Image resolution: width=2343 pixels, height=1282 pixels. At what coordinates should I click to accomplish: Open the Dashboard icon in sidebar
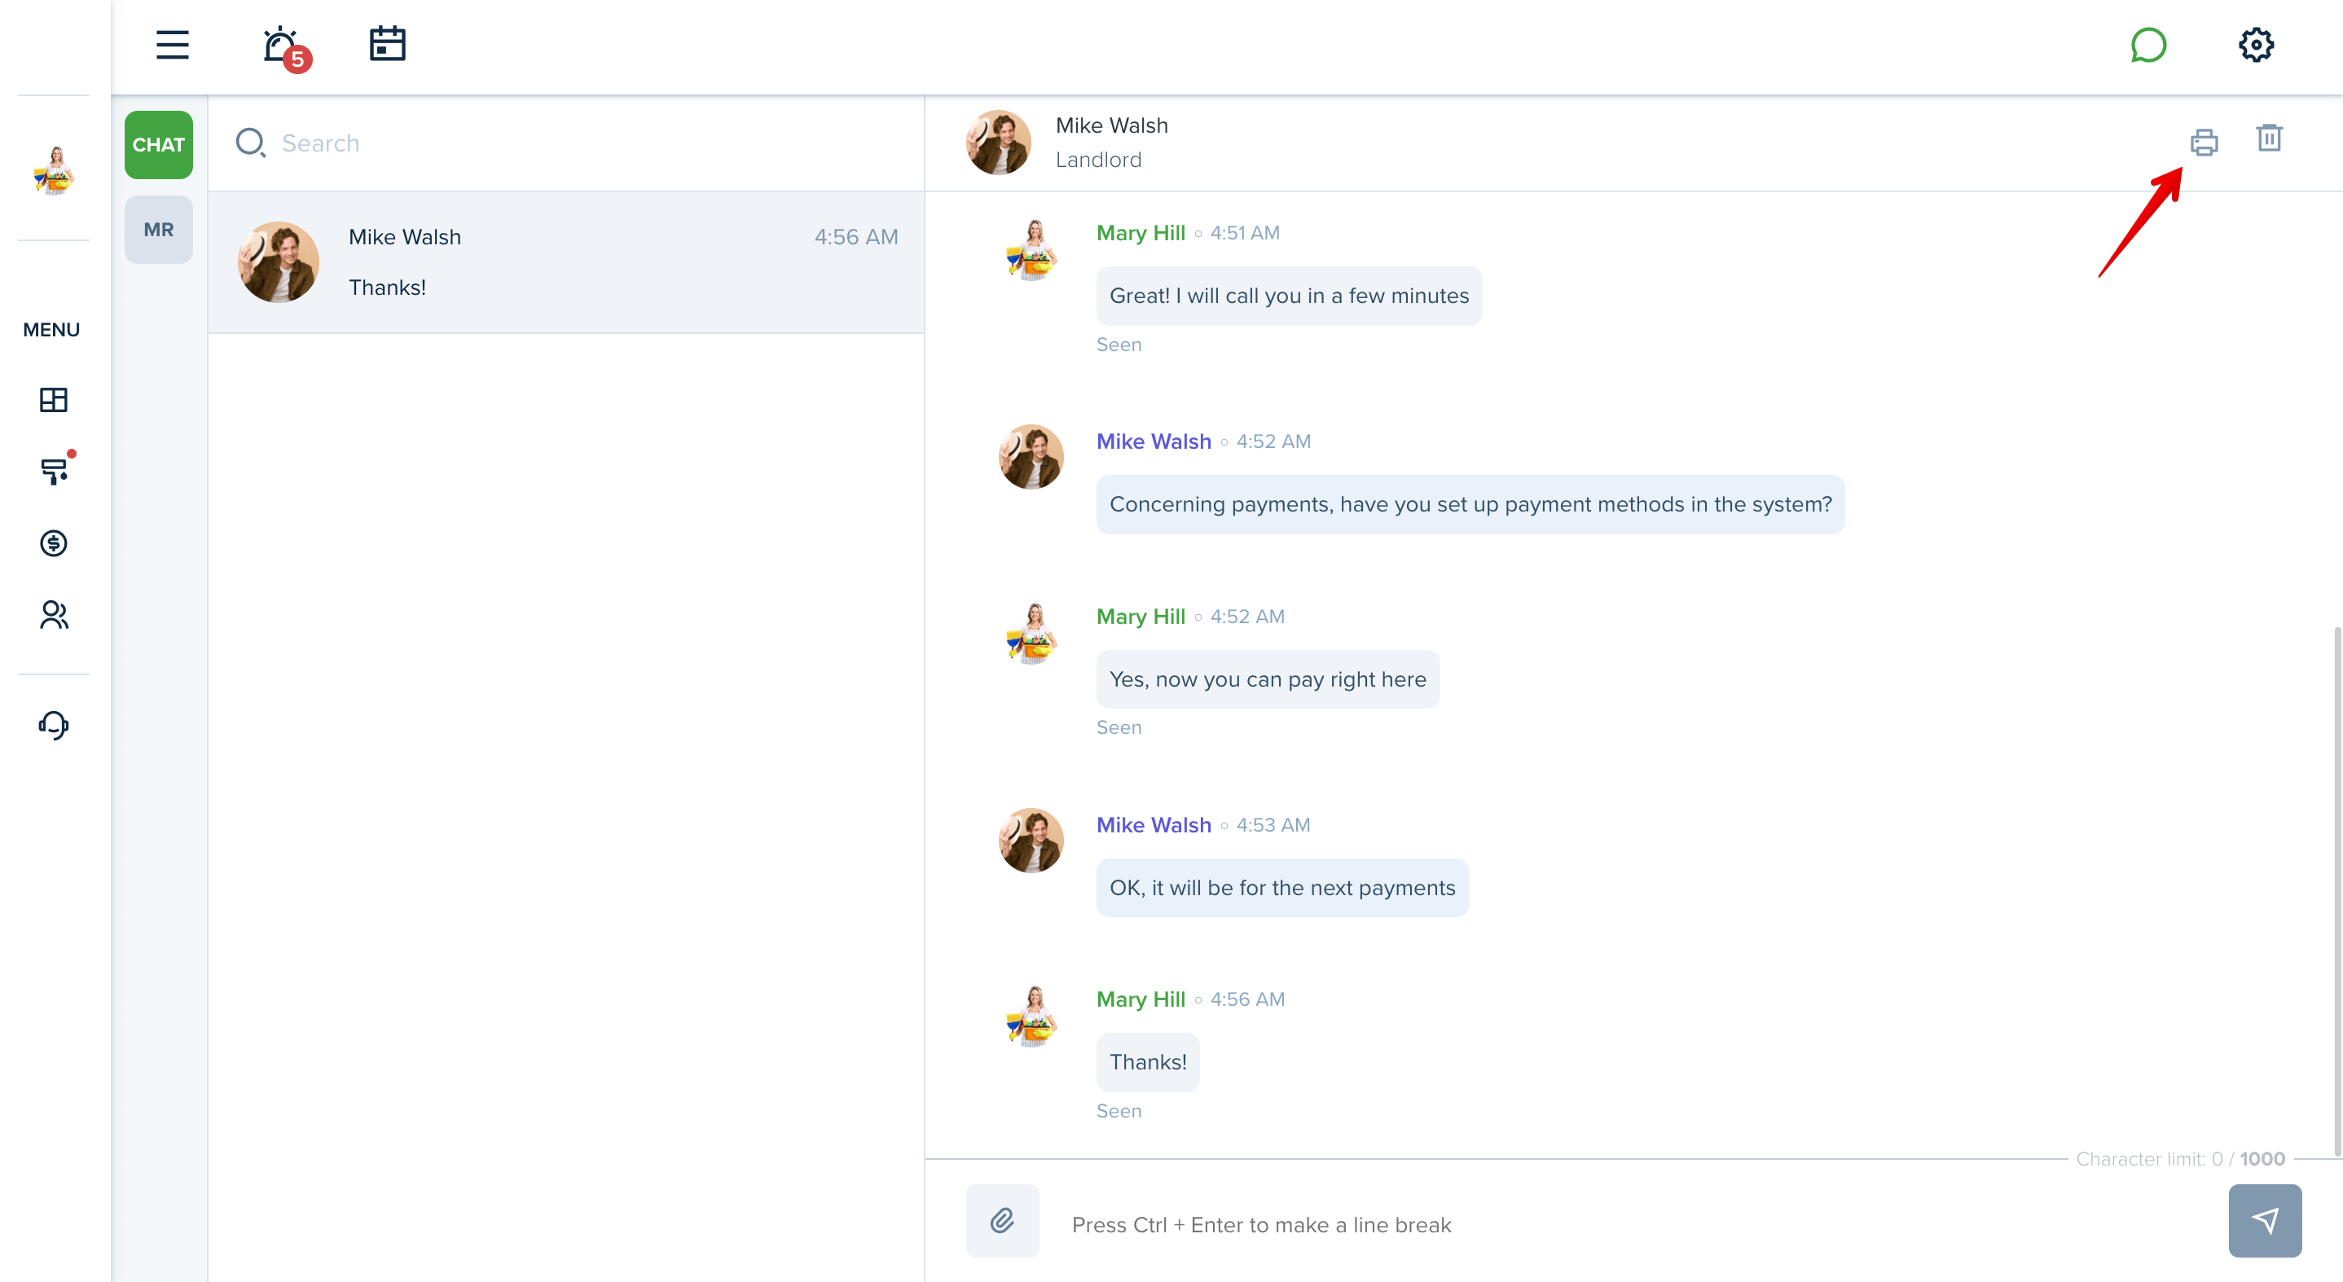coord(54,400)
